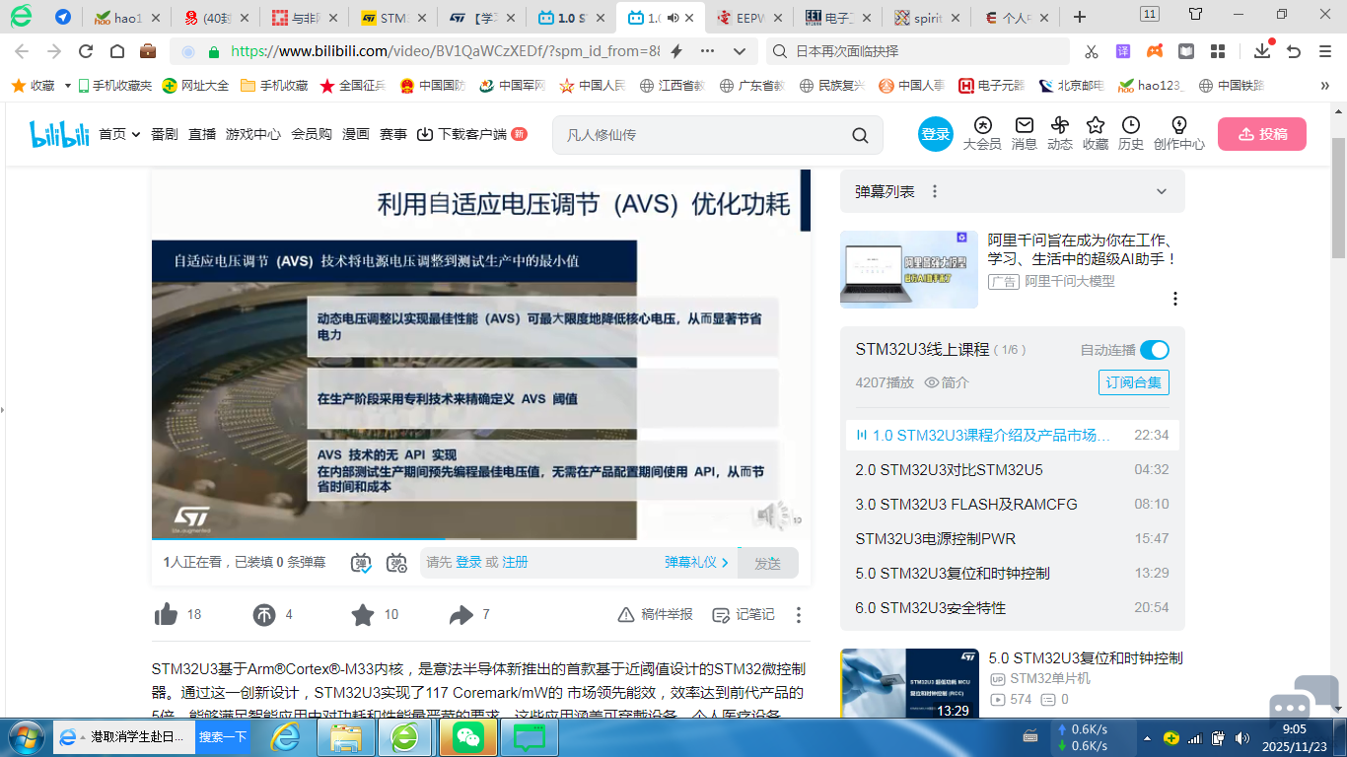Share the video with arrow icon
Screen dimensions: 1347x757
point(461,615)
